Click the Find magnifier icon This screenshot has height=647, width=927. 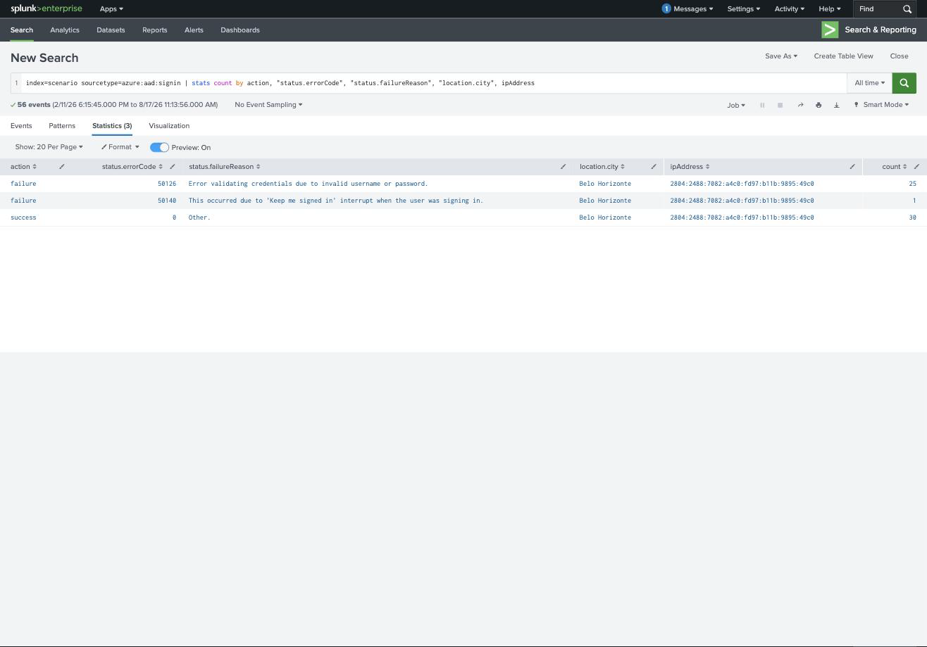pos(907,8)
